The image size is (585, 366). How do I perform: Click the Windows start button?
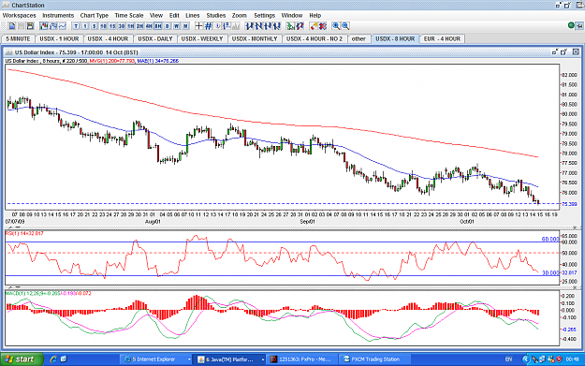22,359
